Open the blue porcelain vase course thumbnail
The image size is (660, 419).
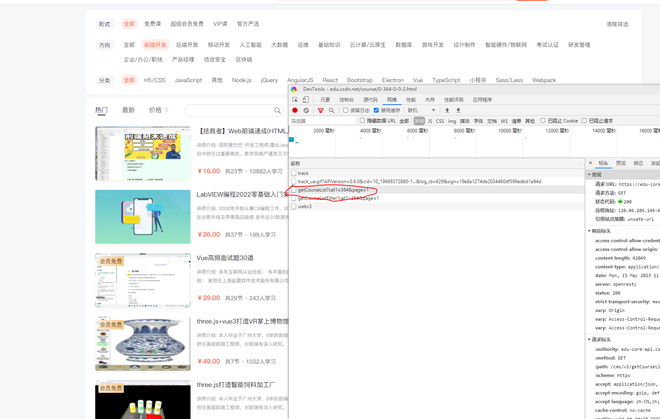tap(143, 344)
